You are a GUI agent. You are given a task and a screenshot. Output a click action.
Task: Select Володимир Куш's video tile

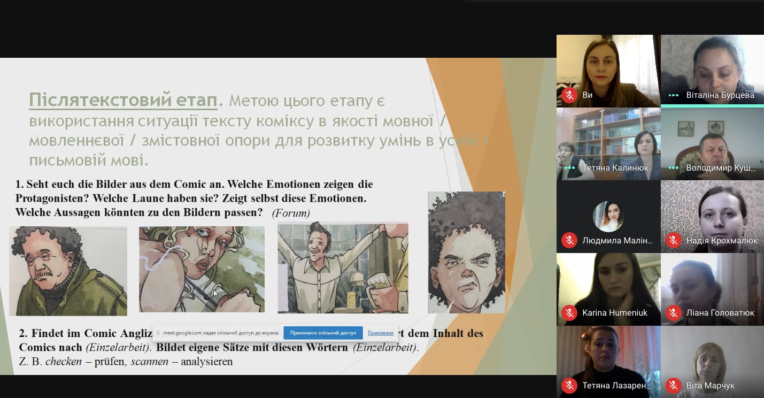(x=712, y=142)
